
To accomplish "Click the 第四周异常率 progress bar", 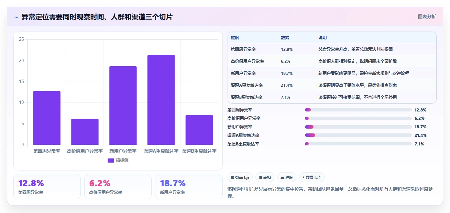I will (358, 110).
